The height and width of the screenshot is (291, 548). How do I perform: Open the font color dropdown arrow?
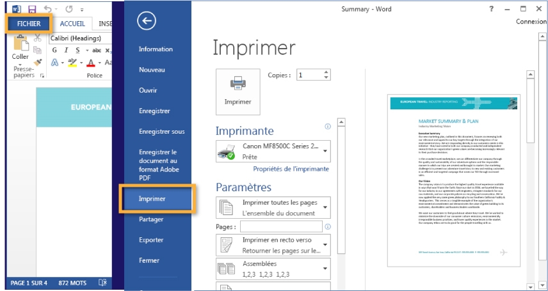100,63
